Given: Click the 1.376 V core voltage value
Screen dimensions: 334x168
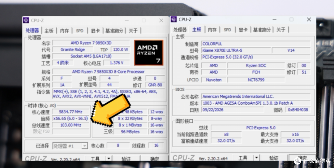Looking at the screenshot, I should pos(117,63).
